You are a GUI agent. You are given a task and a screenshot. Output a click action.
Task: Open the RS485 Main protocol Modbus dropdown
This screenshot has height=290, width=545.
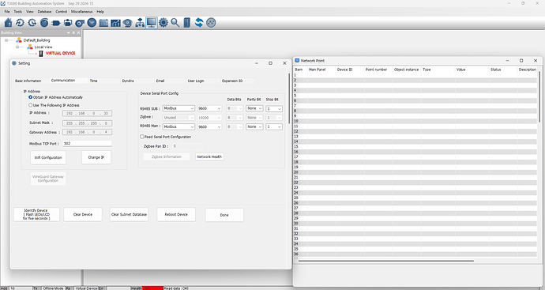coord(179,127)
